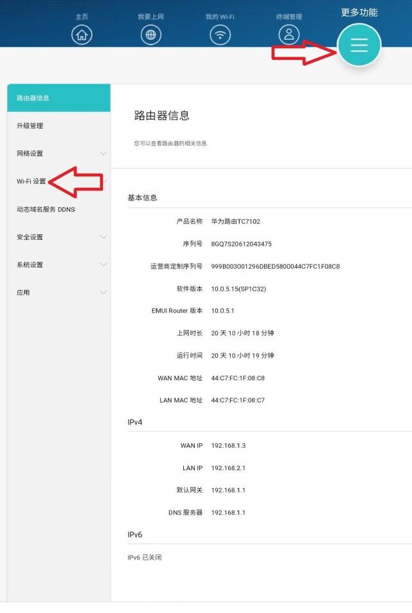Click the 运营商定制序列号 value
The width and height of the screenshot is (412, 613).
tap(275, 266)
